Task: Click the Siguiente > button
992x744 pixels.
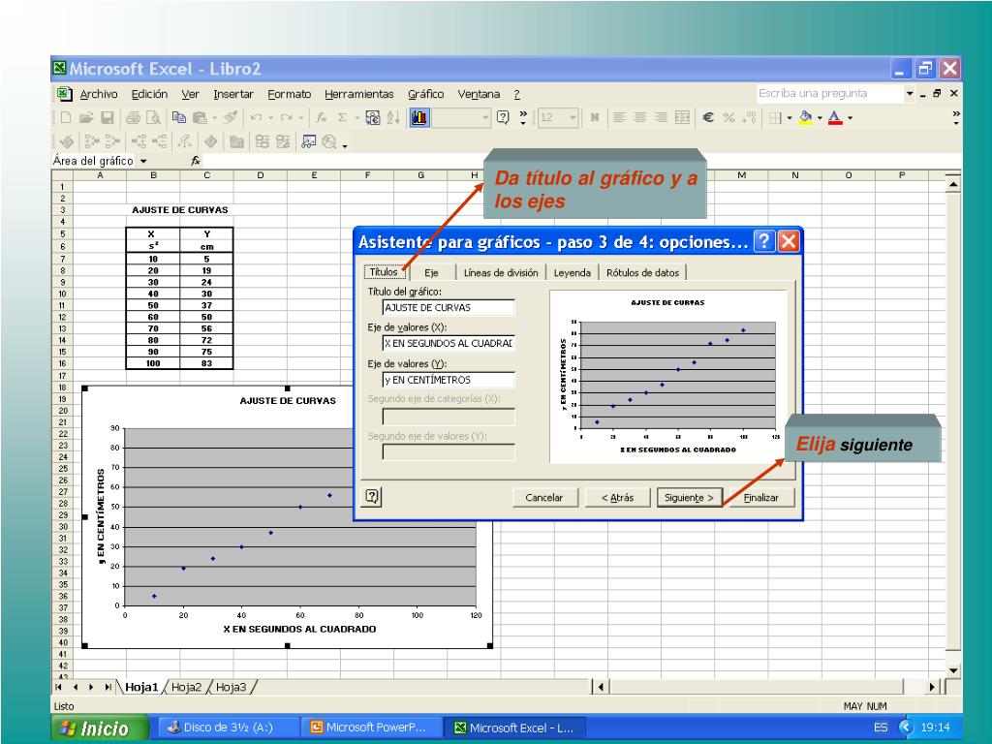Action: pos(689,498)
